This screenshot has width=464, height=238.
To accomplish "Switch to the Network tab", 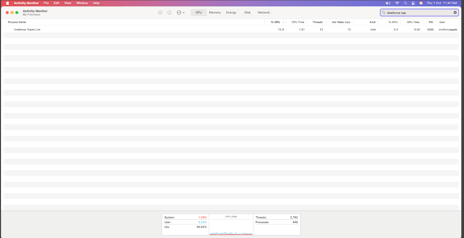I will (x=264, y=13).
